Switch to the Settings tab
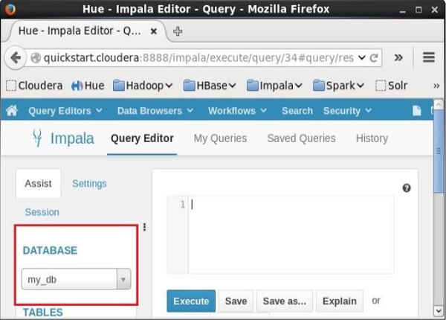446x320 pixels. click(x=89, y=184)
